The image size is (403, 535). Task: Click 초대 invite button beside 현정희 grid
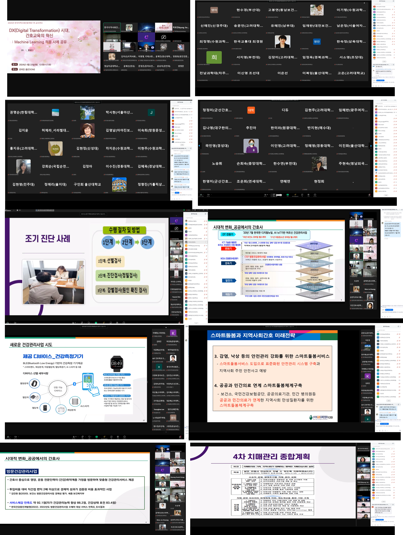coord(386,195)
